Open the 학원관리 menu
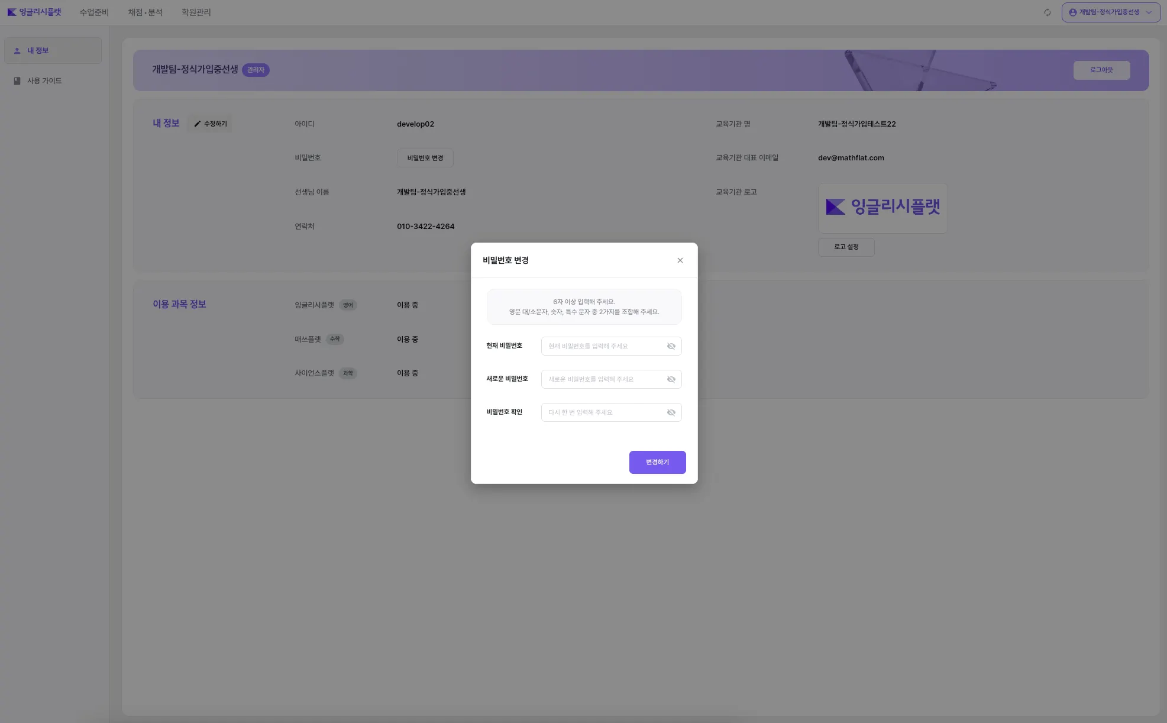 click(x=196, y=12)
